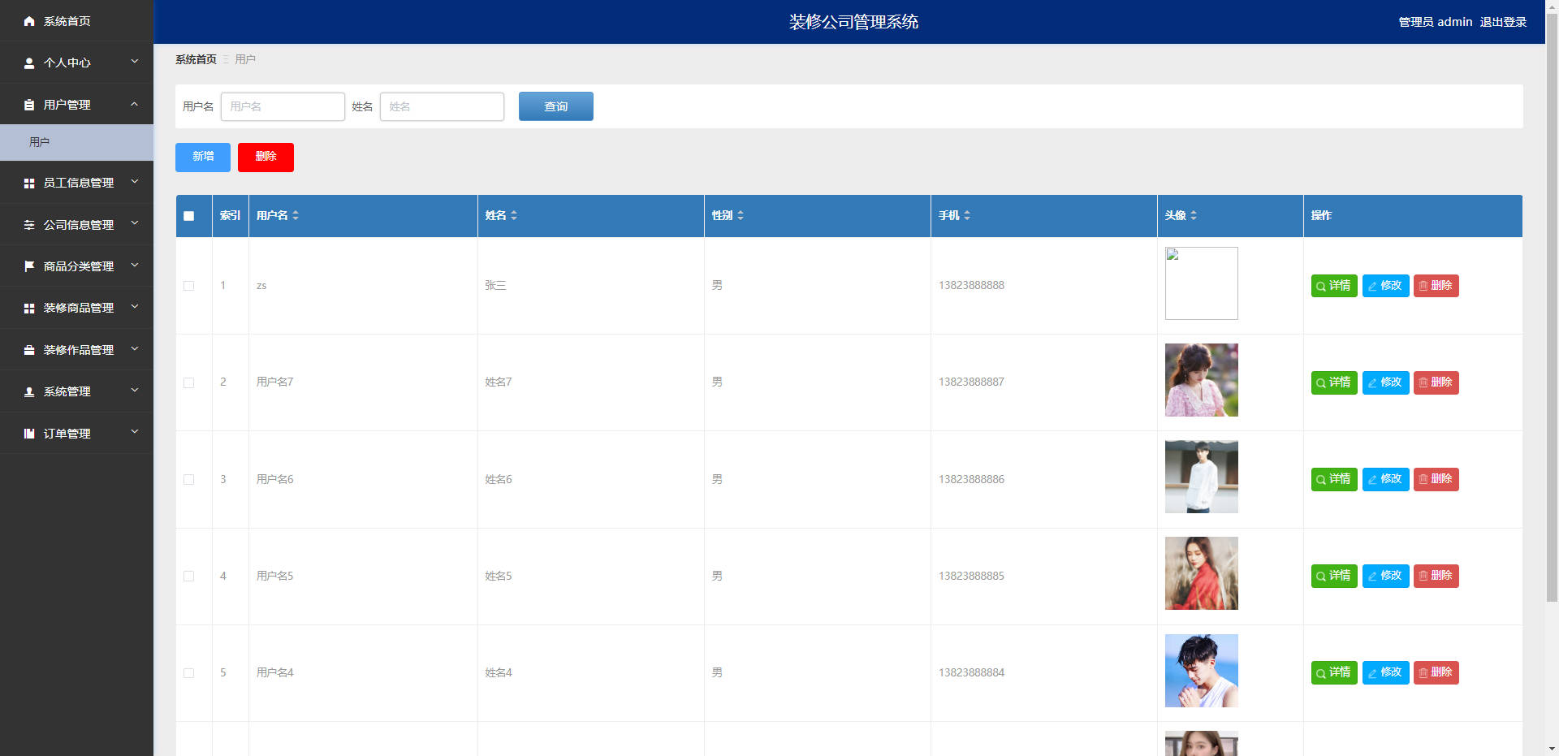Check the row checkbox for 用户名6
Image resolution: width=1559 pixels, height=756 pixels.
(x=189, y=479)
